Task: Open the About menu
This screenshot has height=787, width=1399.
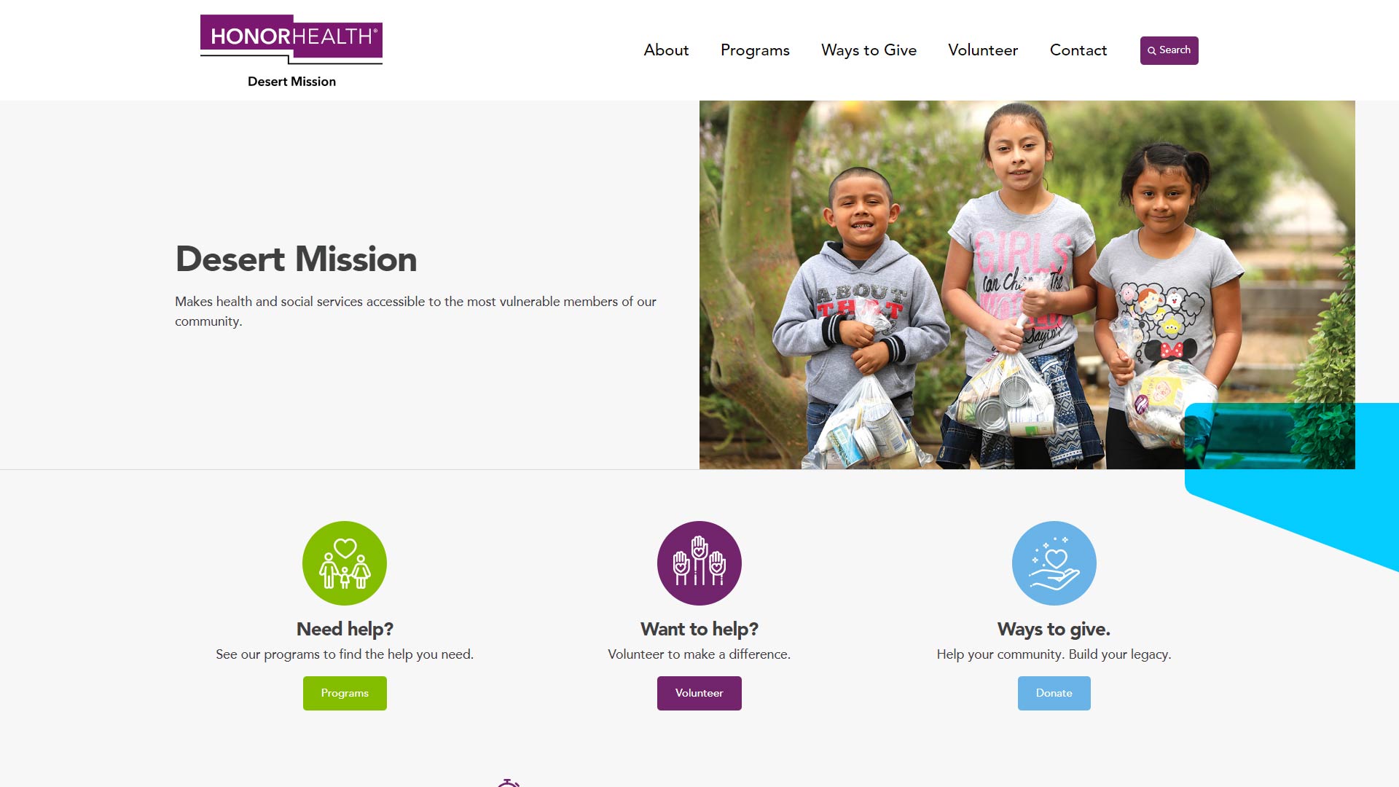Action: pos(666,50)
